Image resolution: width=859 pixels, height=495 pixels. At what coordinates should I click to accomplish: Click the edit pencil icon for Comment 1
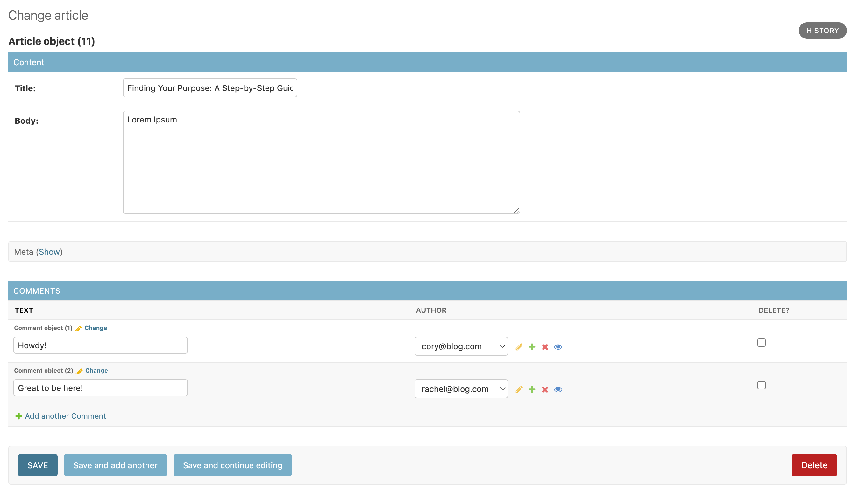519,346
